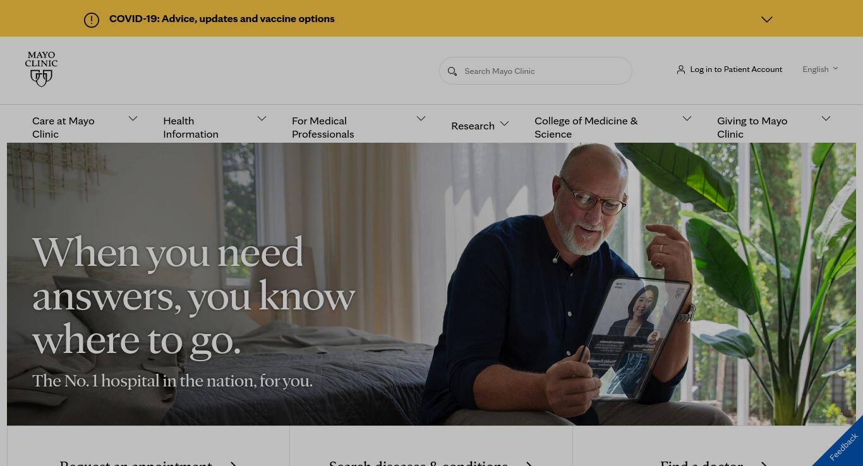Expand the Care at Mayo Clinic chevron

(133, 119)
